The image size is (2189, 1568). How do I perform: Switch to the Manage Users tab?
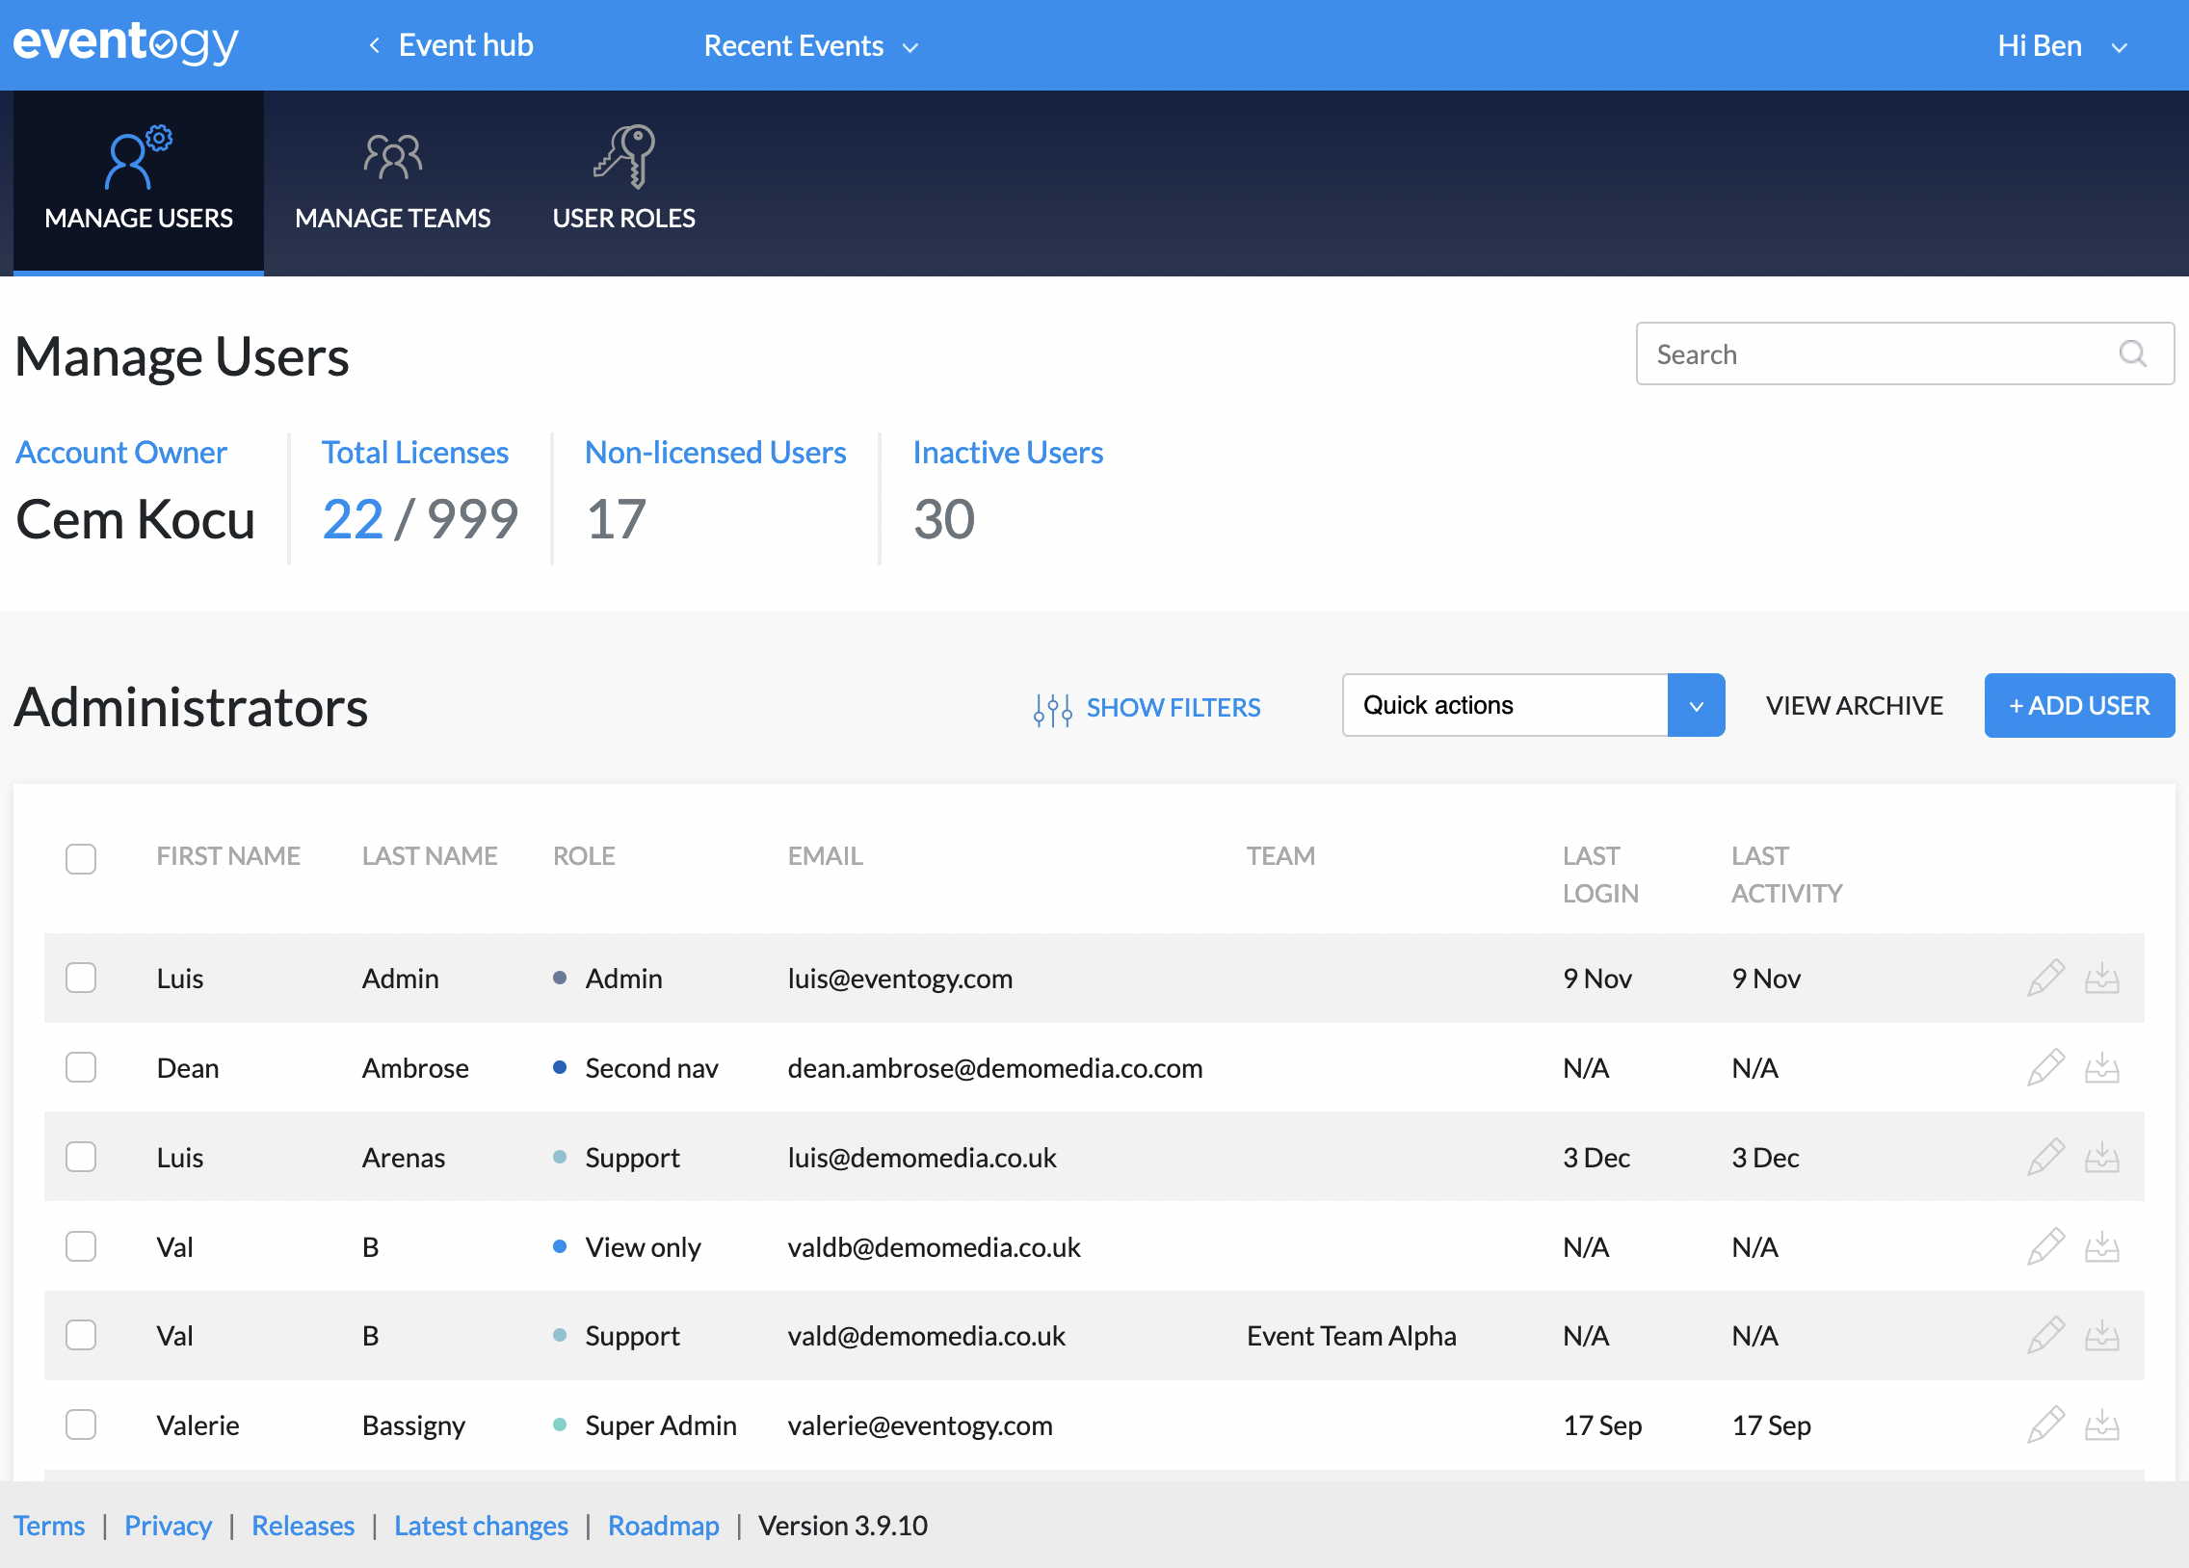tap(138, 183)
